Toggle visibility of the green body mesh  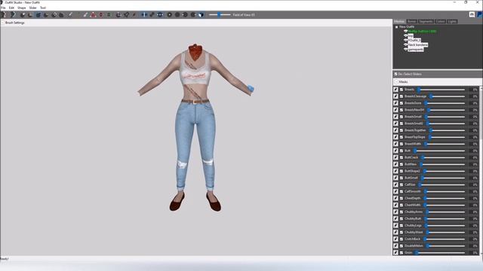point(406,32)
